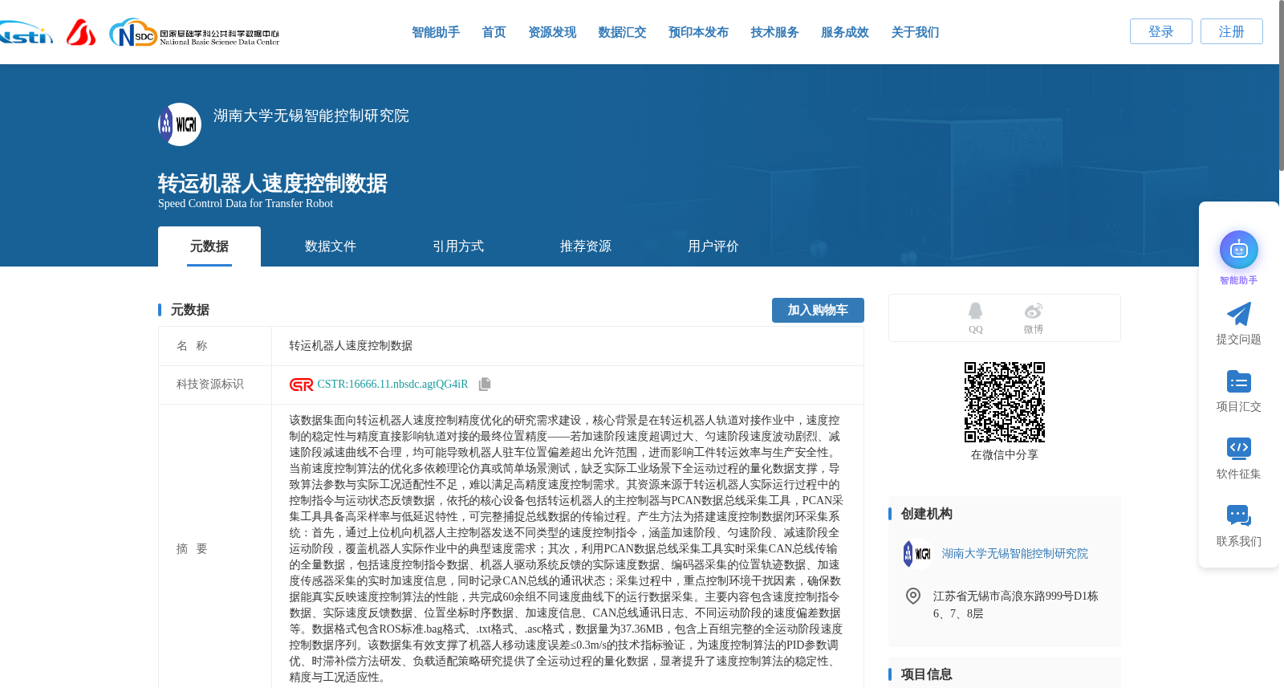Screen dimensions: 1284x688
Task: Open CSTR:16666.11.nbsdc.agtQG4iR identifier link
Action: 392,385
